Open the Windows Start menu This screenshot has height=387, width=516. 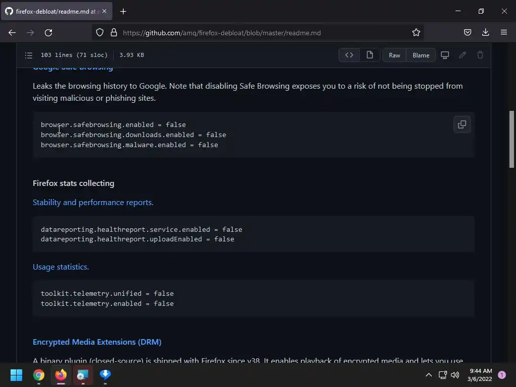click(16, 375)
